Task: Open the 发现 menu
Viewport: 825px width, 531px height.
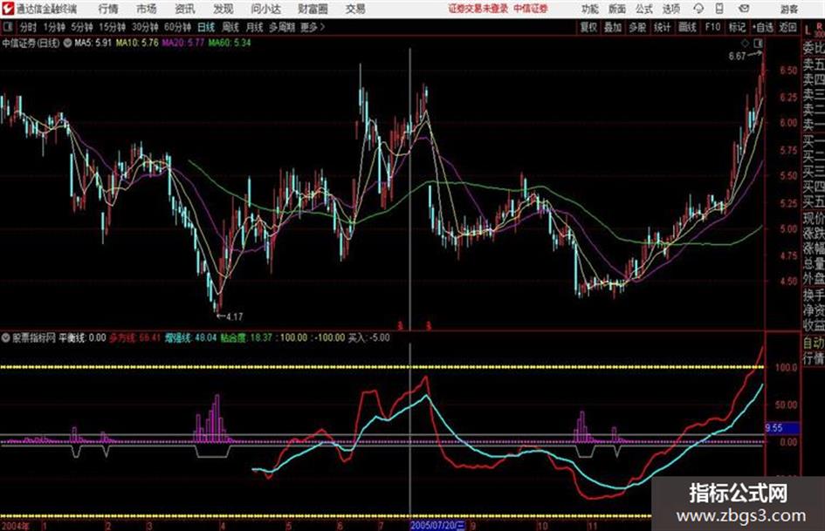Action: (x=223, y=9)
